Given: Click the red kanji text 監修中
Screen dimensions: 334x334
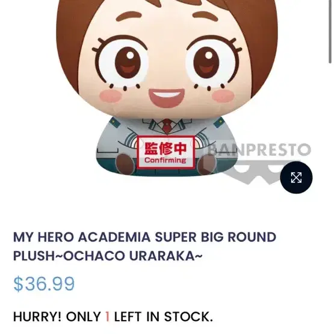Looking at the screenshot, I should coord(165,148).
